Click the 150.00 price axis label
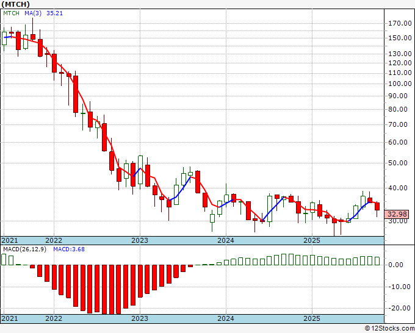 pyautogui.click(x=400, y=38)
